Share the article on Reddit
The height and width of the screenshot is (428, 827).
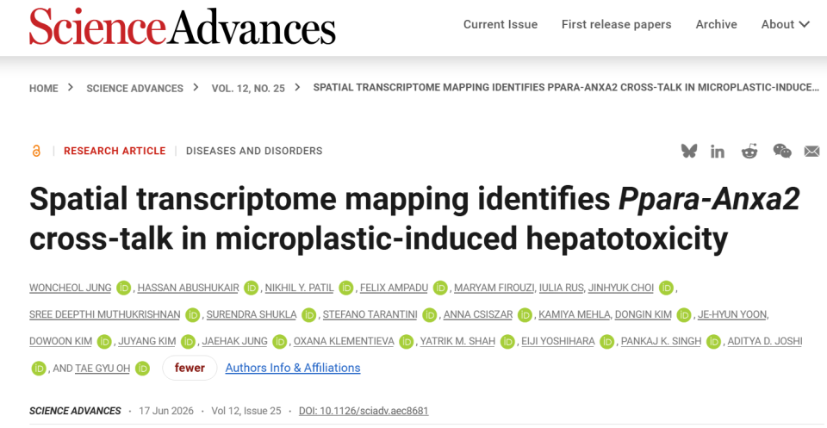[x=749, y=152]
